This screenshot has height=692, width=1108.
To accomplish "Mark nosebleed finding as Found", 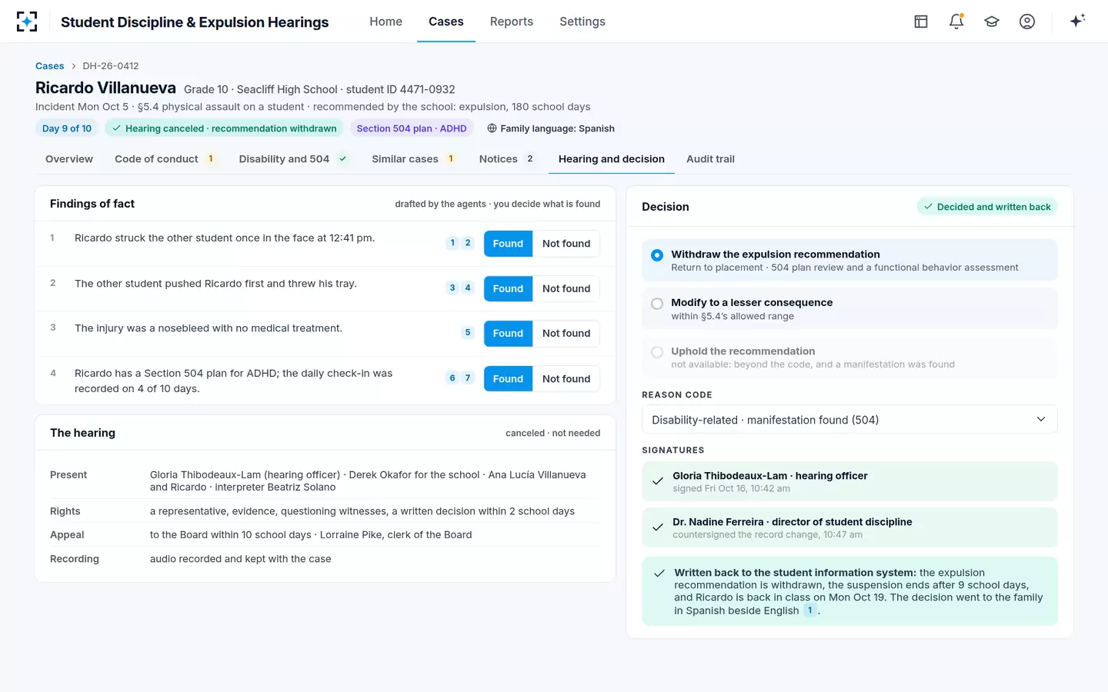I will click(x=508, y=334).
